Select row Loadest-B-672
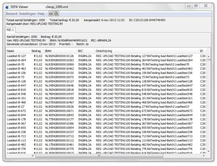 pyautogui.click(x=106, y=111)
